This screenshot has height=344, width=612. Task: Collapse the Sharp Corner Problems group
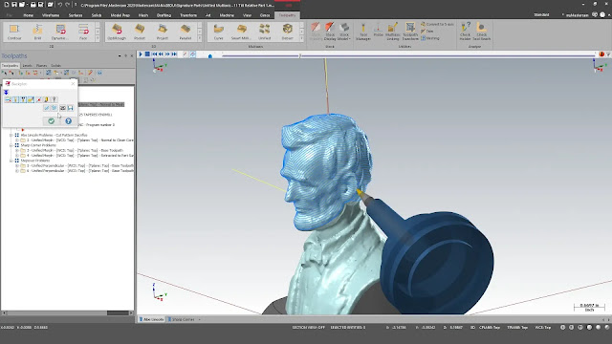[11, 145]
